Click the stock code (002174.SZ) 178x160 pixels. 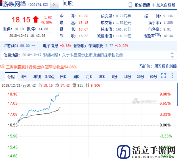click(x=38, y=5)
